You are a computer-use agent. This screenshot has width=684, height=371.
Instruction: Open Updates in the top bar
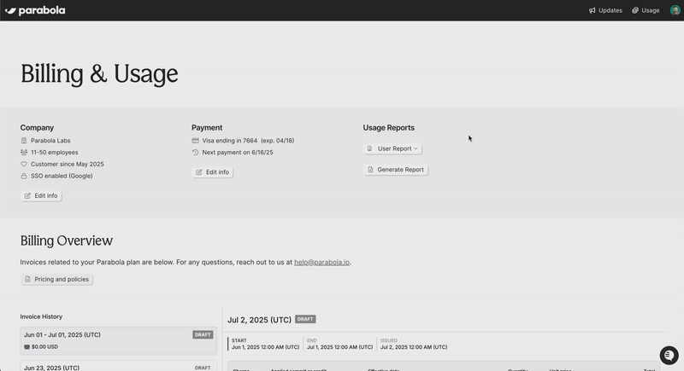click(x=605, y=10)
